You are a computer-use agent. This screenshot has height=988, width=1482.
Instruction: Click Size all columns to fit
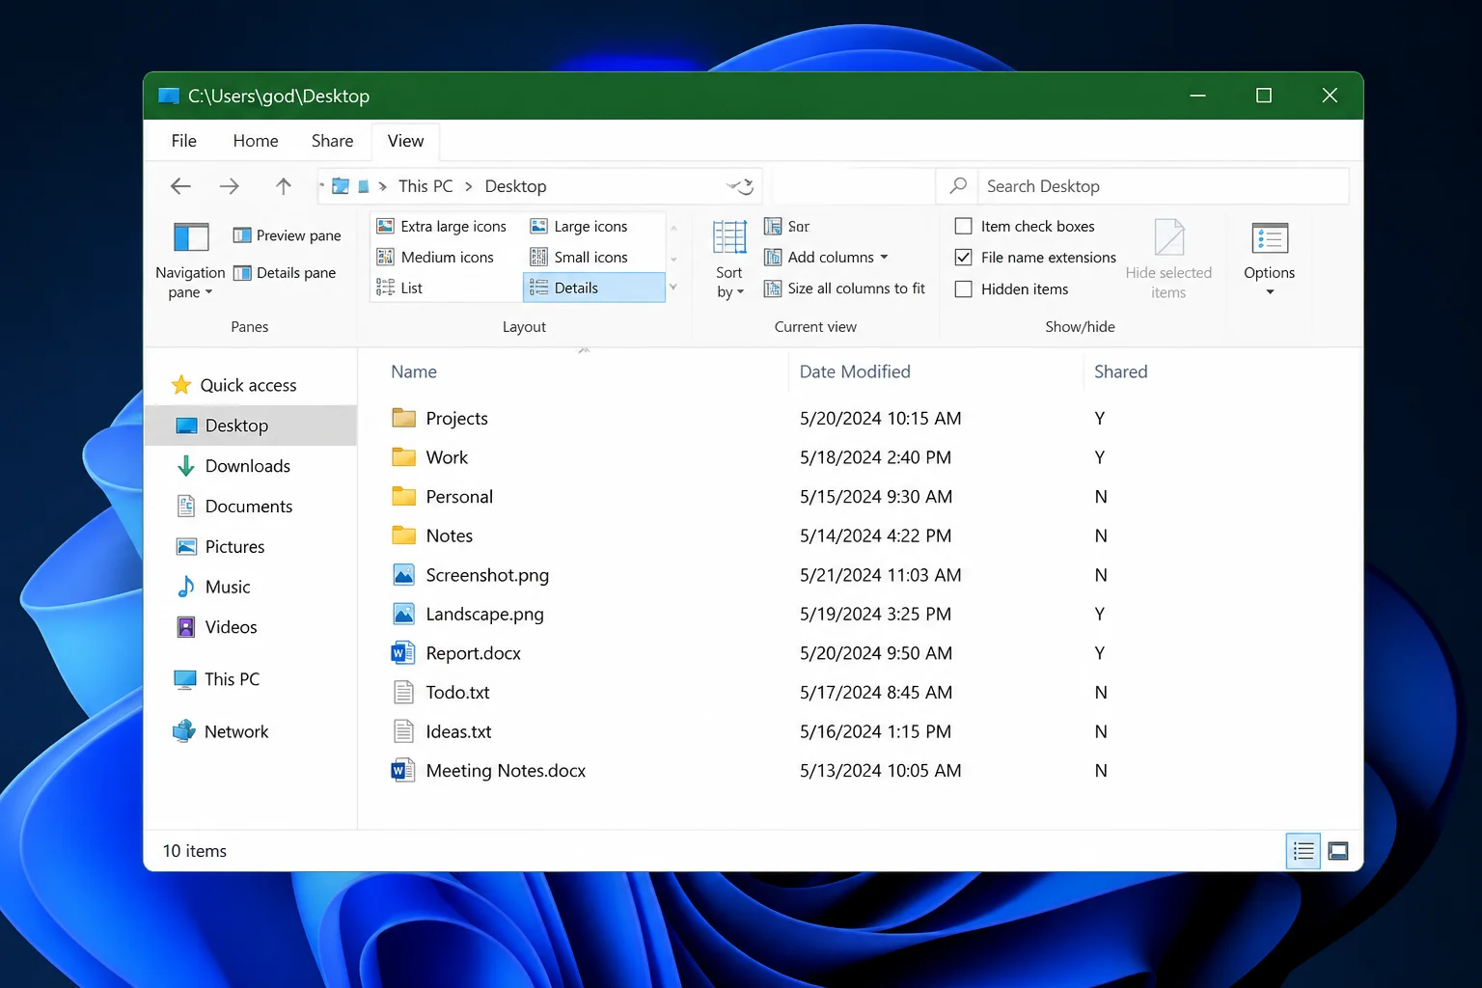pyautogui.click(x=844, y=288)
